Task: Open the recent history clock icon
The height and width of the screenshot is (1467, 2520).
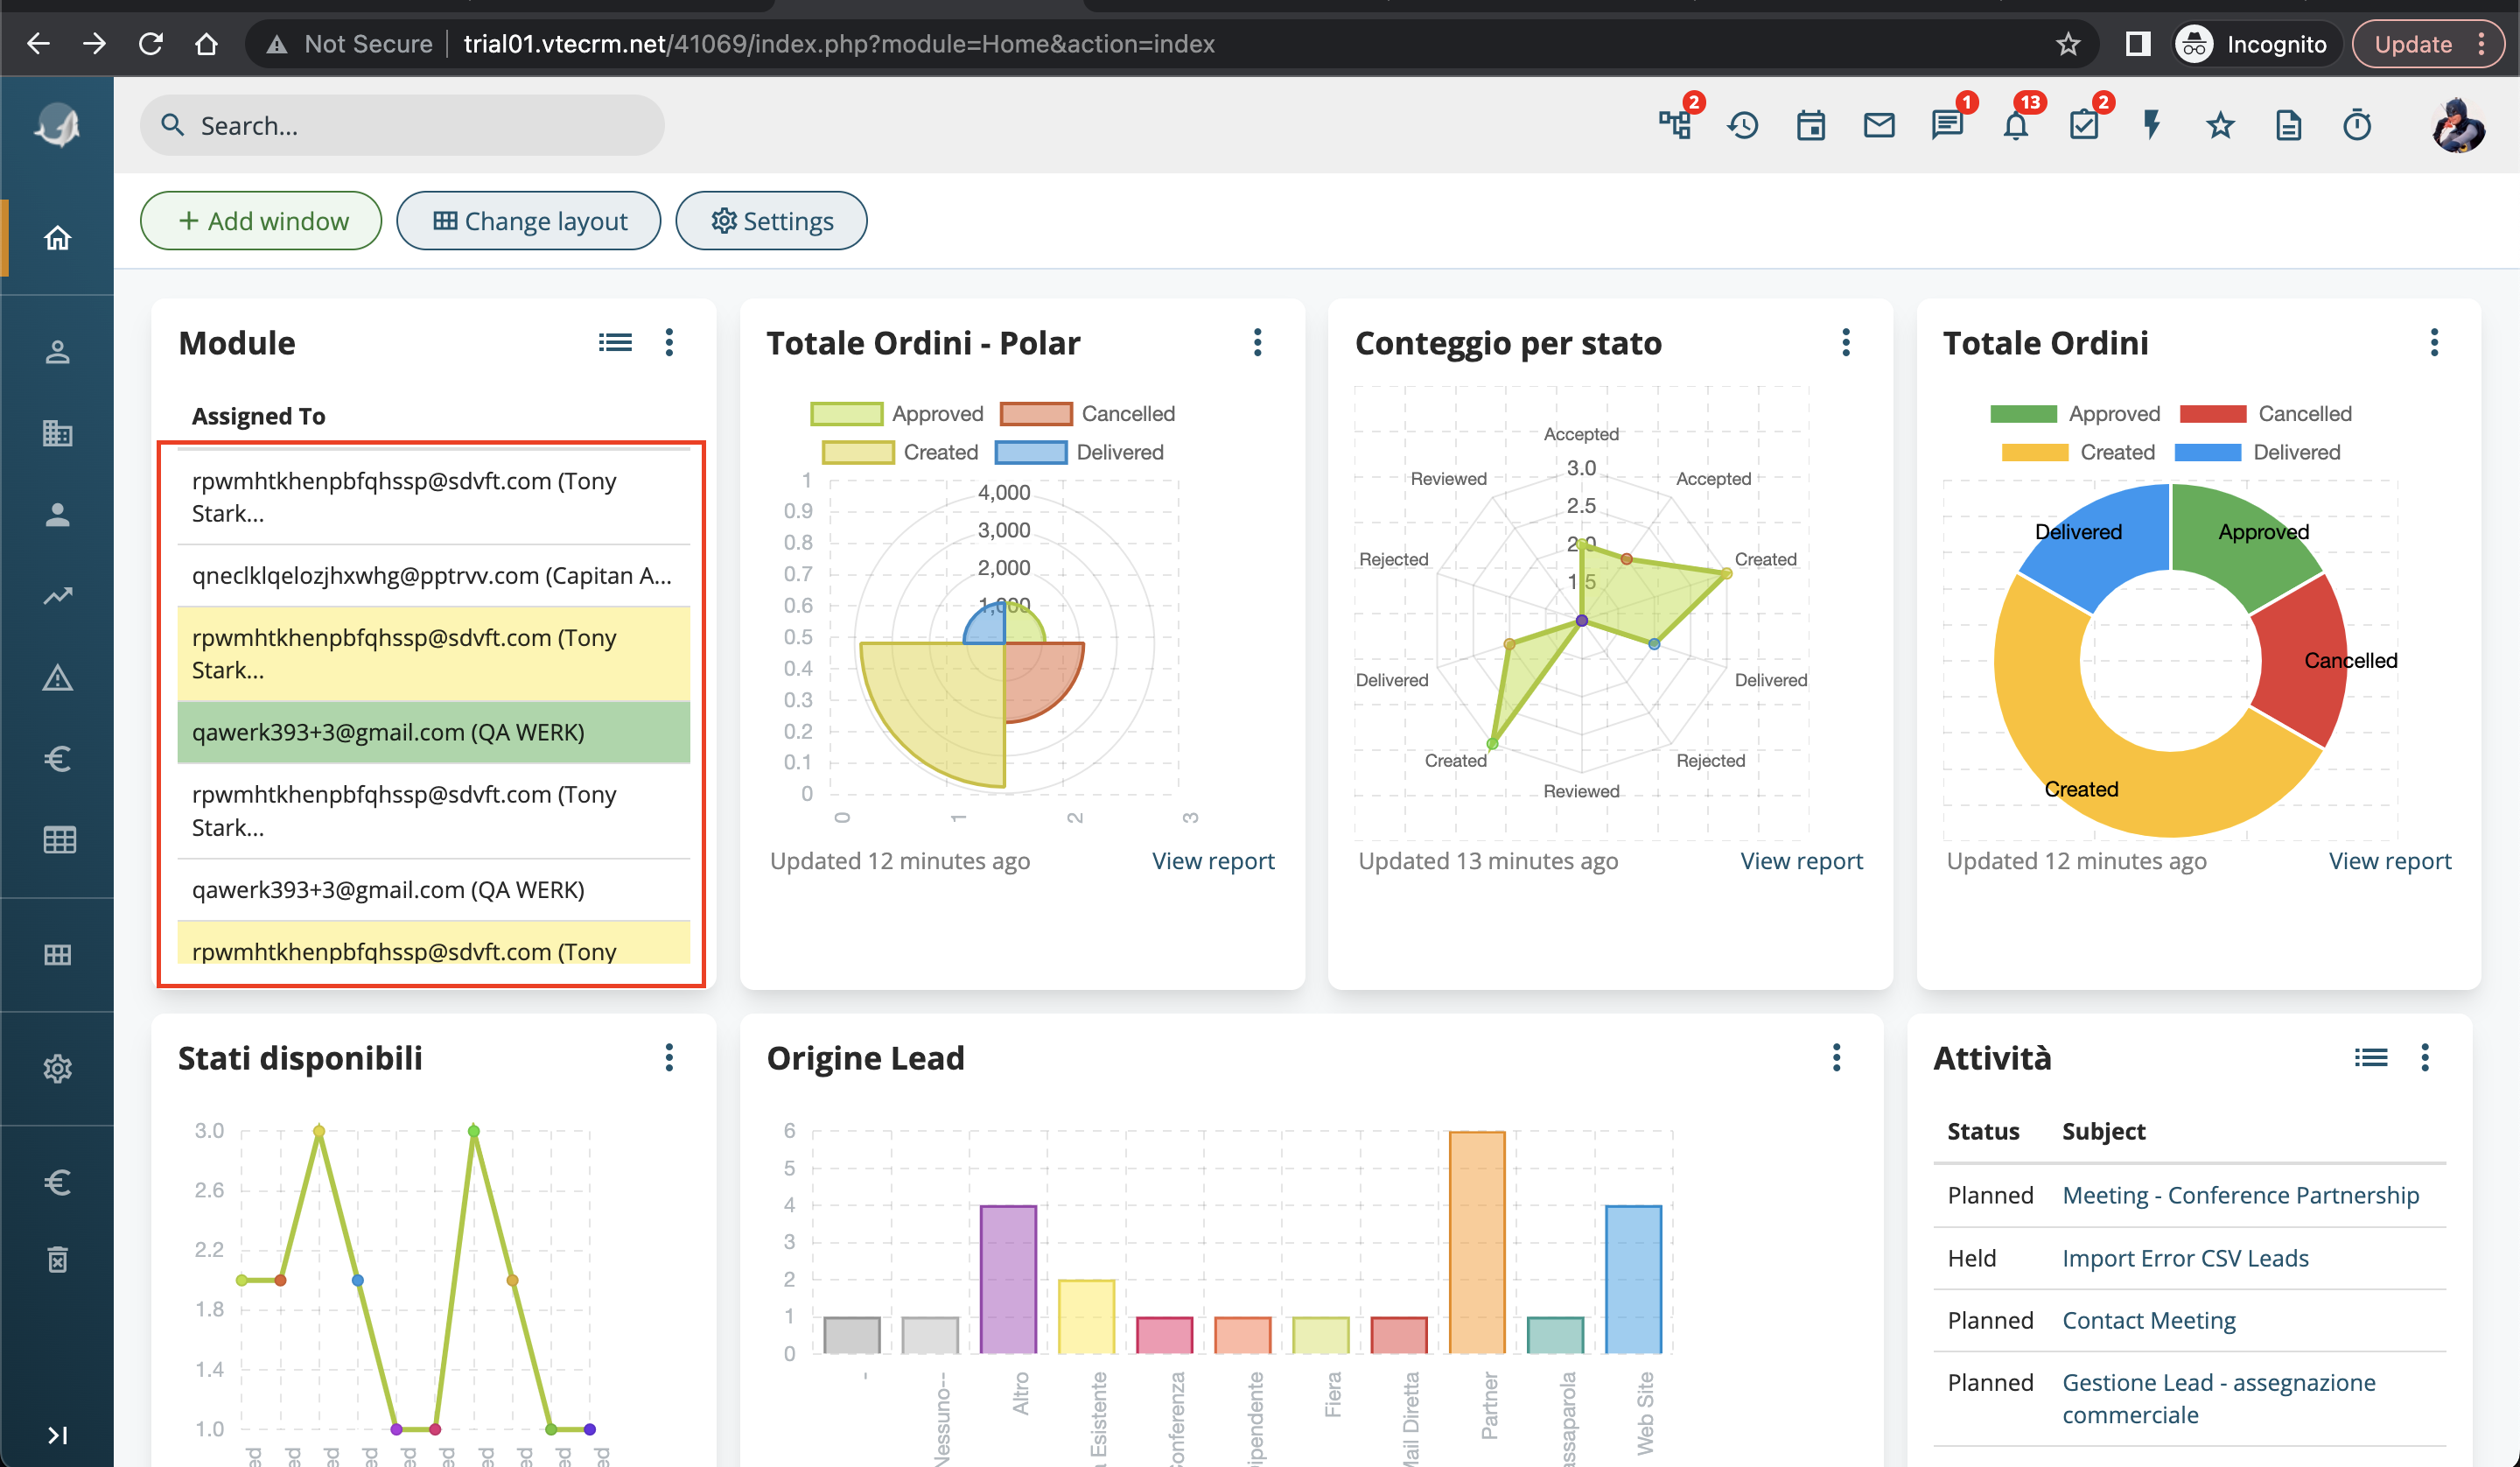Action: pos(1743,125)
